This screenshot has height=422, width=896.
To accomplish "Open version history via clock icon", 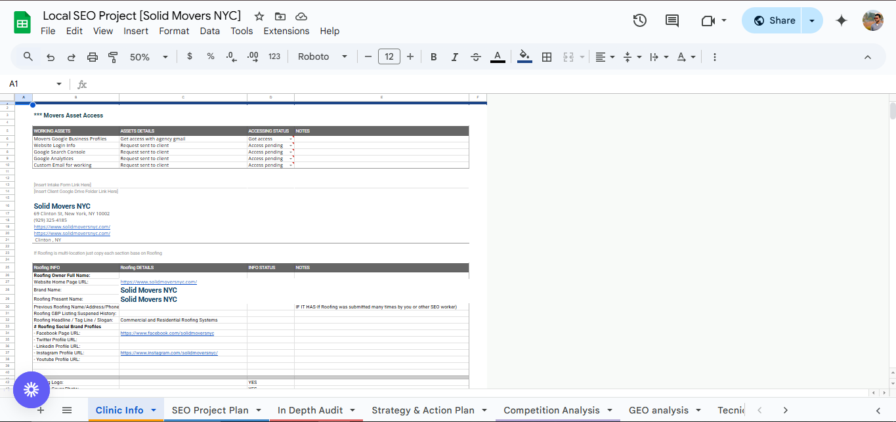I will tap(639, 20).
